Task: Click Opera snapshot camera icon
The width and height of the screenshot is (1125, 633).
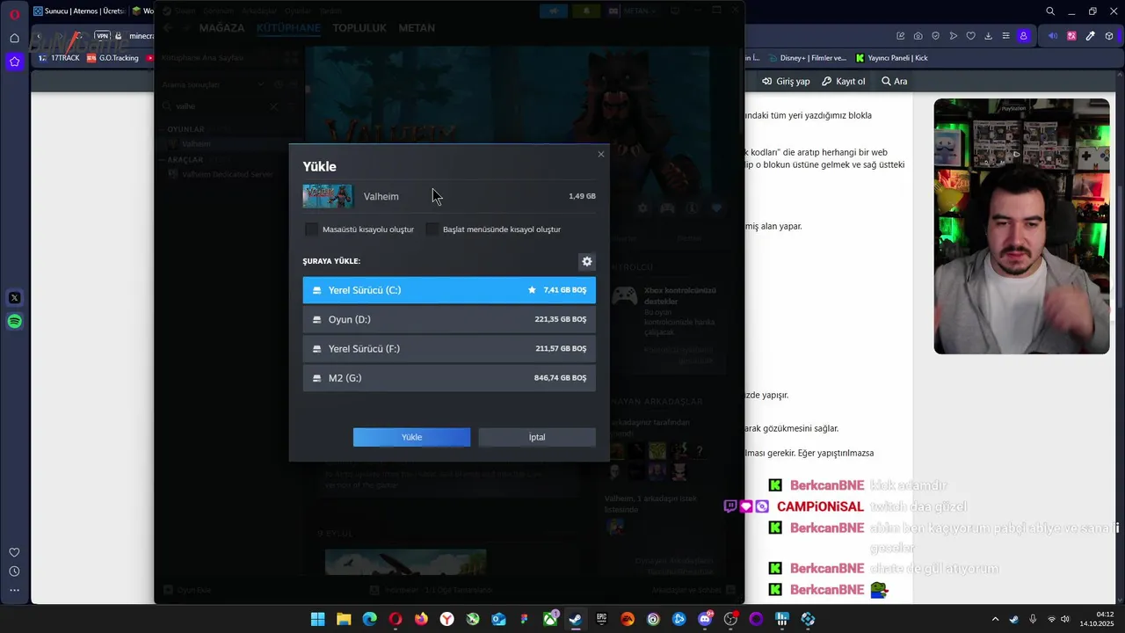Action: click(918, 36)
